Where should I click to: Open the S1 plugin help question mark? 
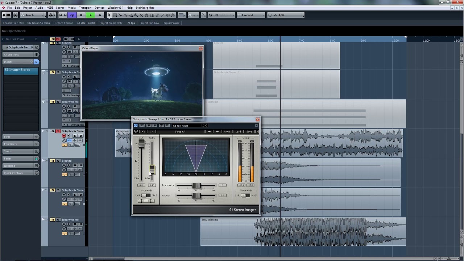257,132
